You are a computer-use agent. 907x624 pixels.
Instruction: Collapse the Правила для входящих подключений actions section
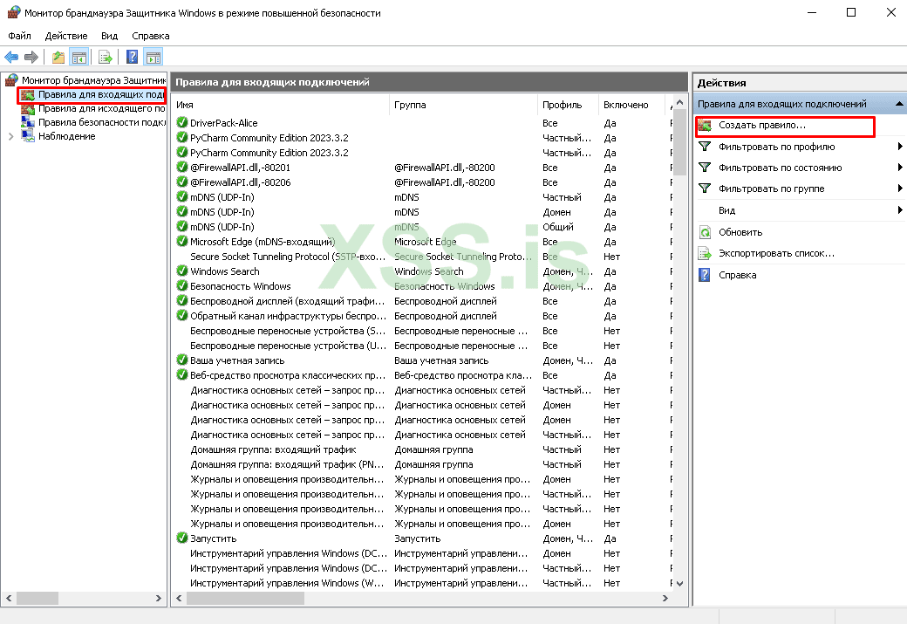tap(899, 104)
